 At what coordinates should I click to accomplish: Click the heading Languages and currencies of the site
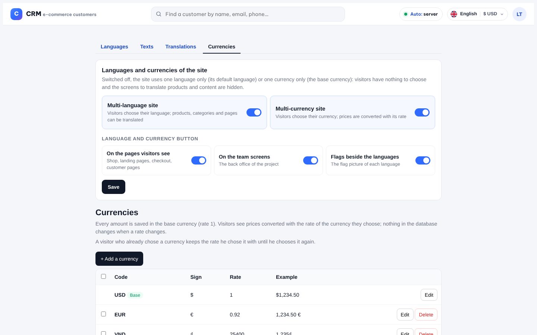coord(154,70)
